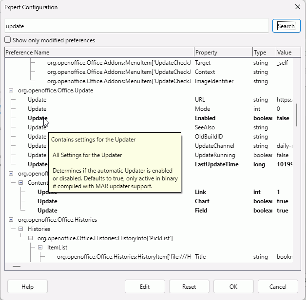Close the Expert Configuration dialog
306x300 pixels.
[297, 7]
